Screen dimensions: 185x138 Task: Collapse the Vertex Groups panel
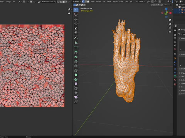click(x=180, y=38)
